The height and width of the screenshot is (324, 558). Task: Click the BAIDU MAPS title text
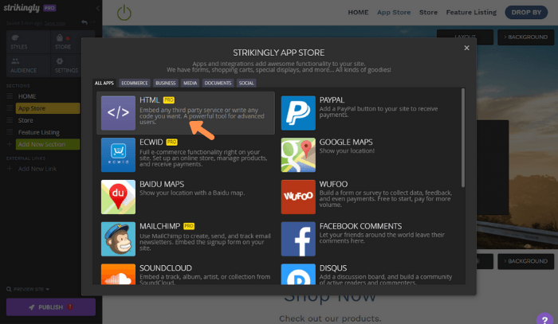click(162, 184)
